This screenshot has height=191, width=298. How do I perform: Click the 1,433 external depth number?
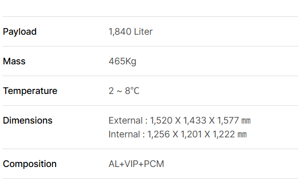(194, 121)
